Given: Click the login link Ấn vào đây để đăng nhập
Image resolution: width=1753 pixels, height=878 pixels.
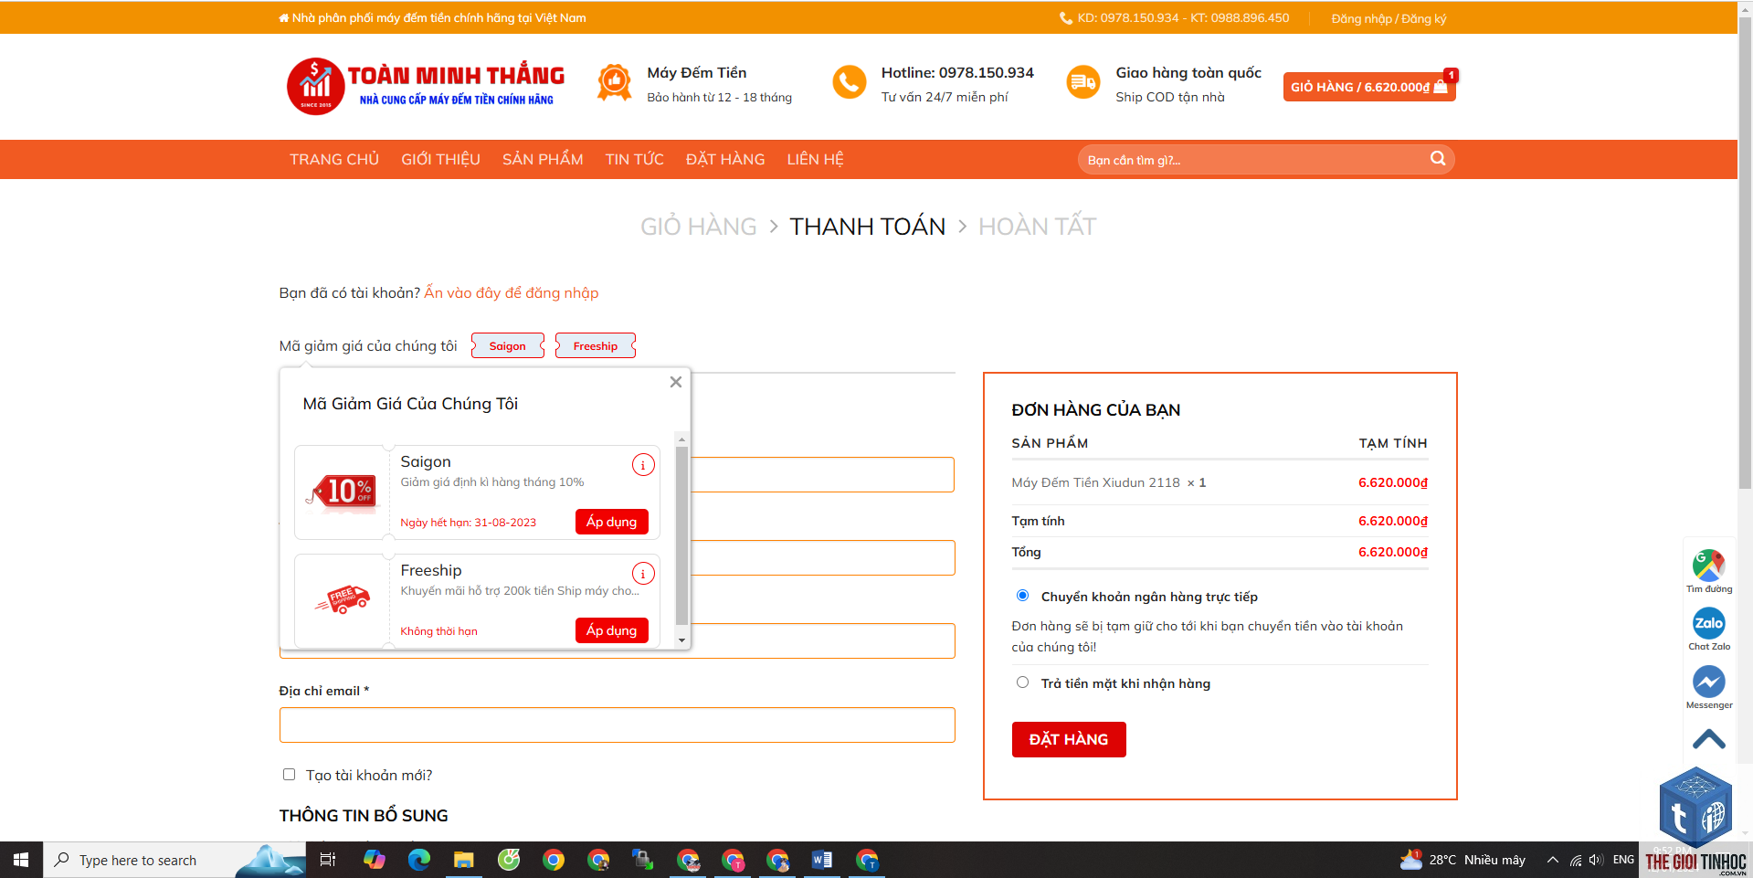Looking at the screenshot, I should pos(512,292).
